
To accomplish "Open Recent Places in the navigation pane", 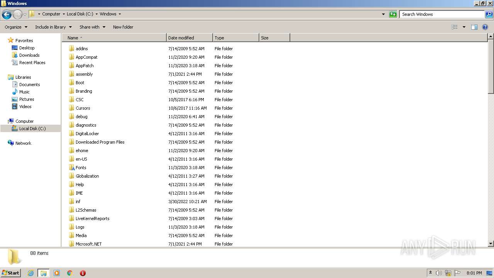I will click(32, 63).
